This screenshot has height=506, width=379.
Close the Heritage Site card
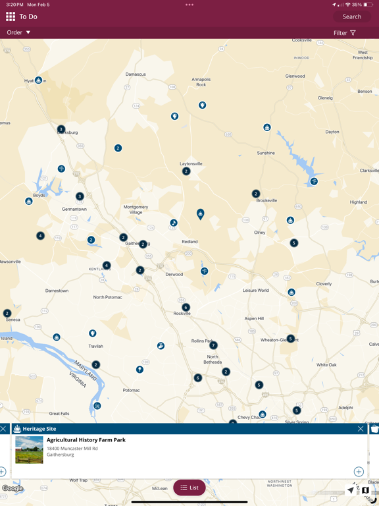(x=361, y=428)
